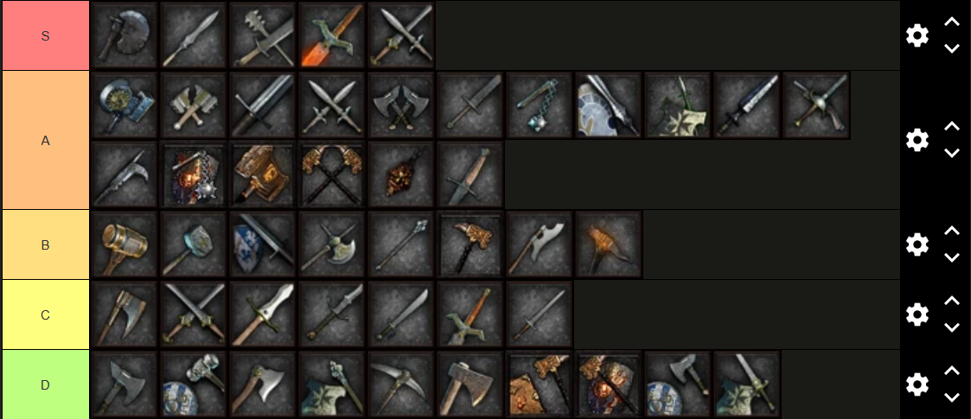This screenshot has height=419, width=971.
Task: Move A tier up with chevron
Action: [951, 126]
